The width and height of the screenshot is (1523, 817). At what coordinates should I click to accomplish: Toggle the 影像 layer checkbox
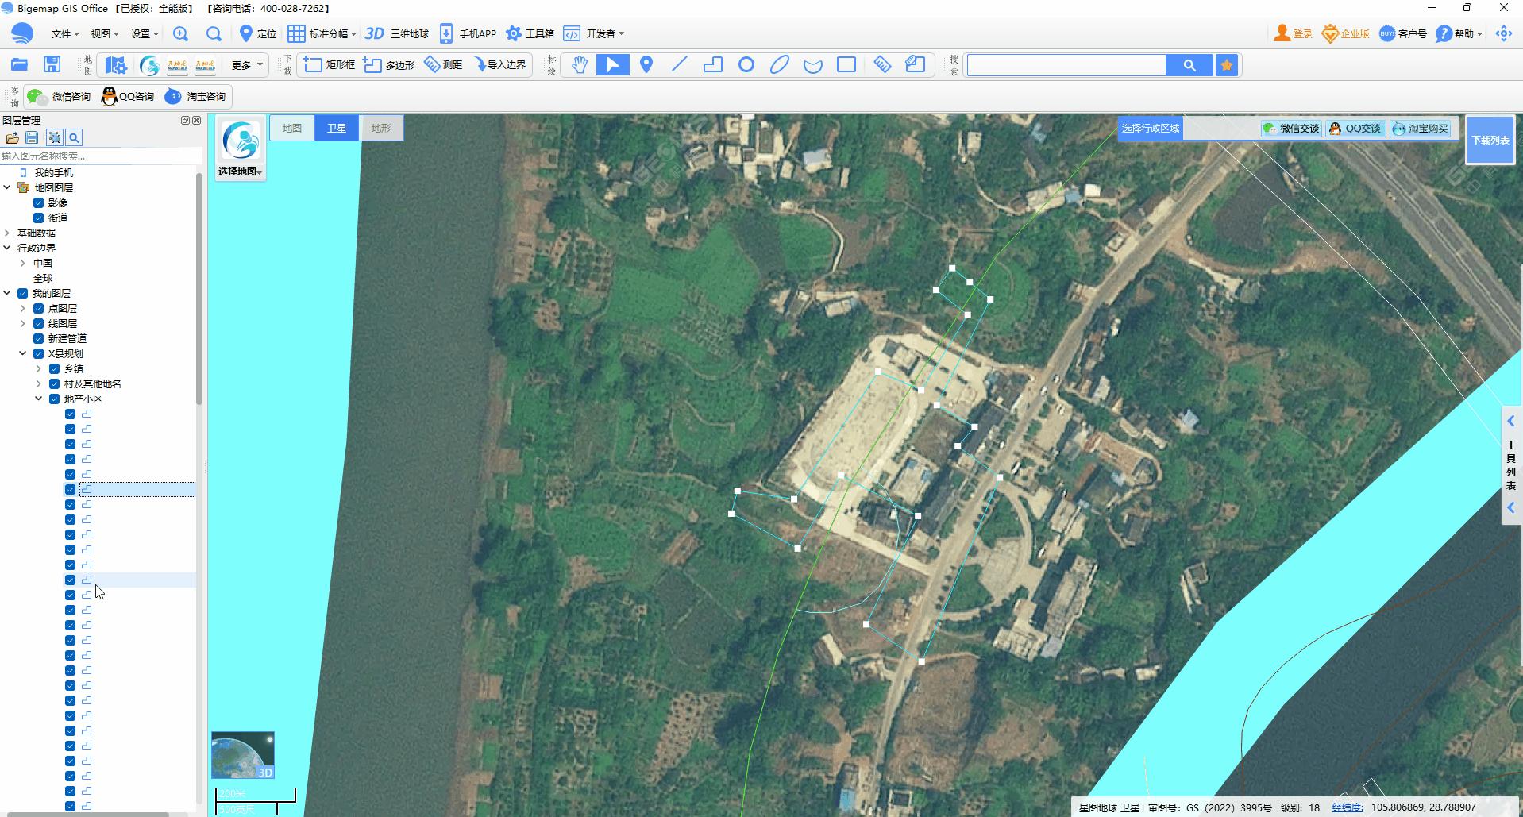[38, 202]
